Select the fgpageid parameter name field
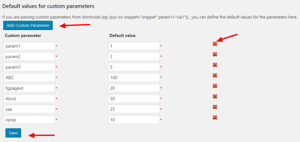300x142 pixels. [x=29, y=88]
